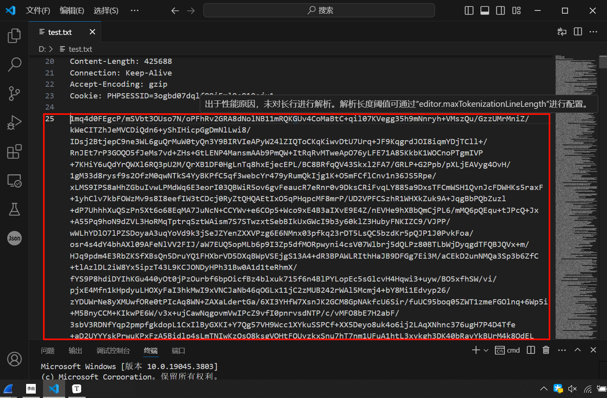The image size is (607, 398).
Task: Open the Search view in activity bar
Action: tap(14, 64)
